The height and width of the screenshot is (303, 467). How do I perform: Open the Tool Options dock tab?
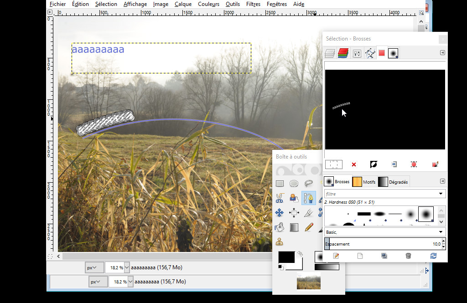(x=357, y=53)
